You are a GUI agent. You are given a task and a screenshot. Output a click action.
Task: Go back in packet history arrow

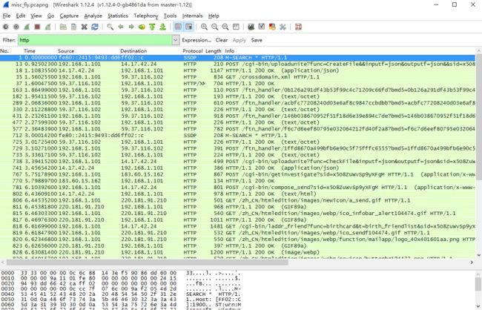121,27
